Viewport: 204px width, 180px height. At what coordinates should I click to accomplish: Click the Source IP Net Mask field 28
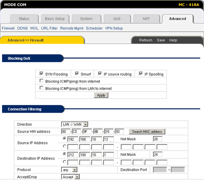(157, 139)
